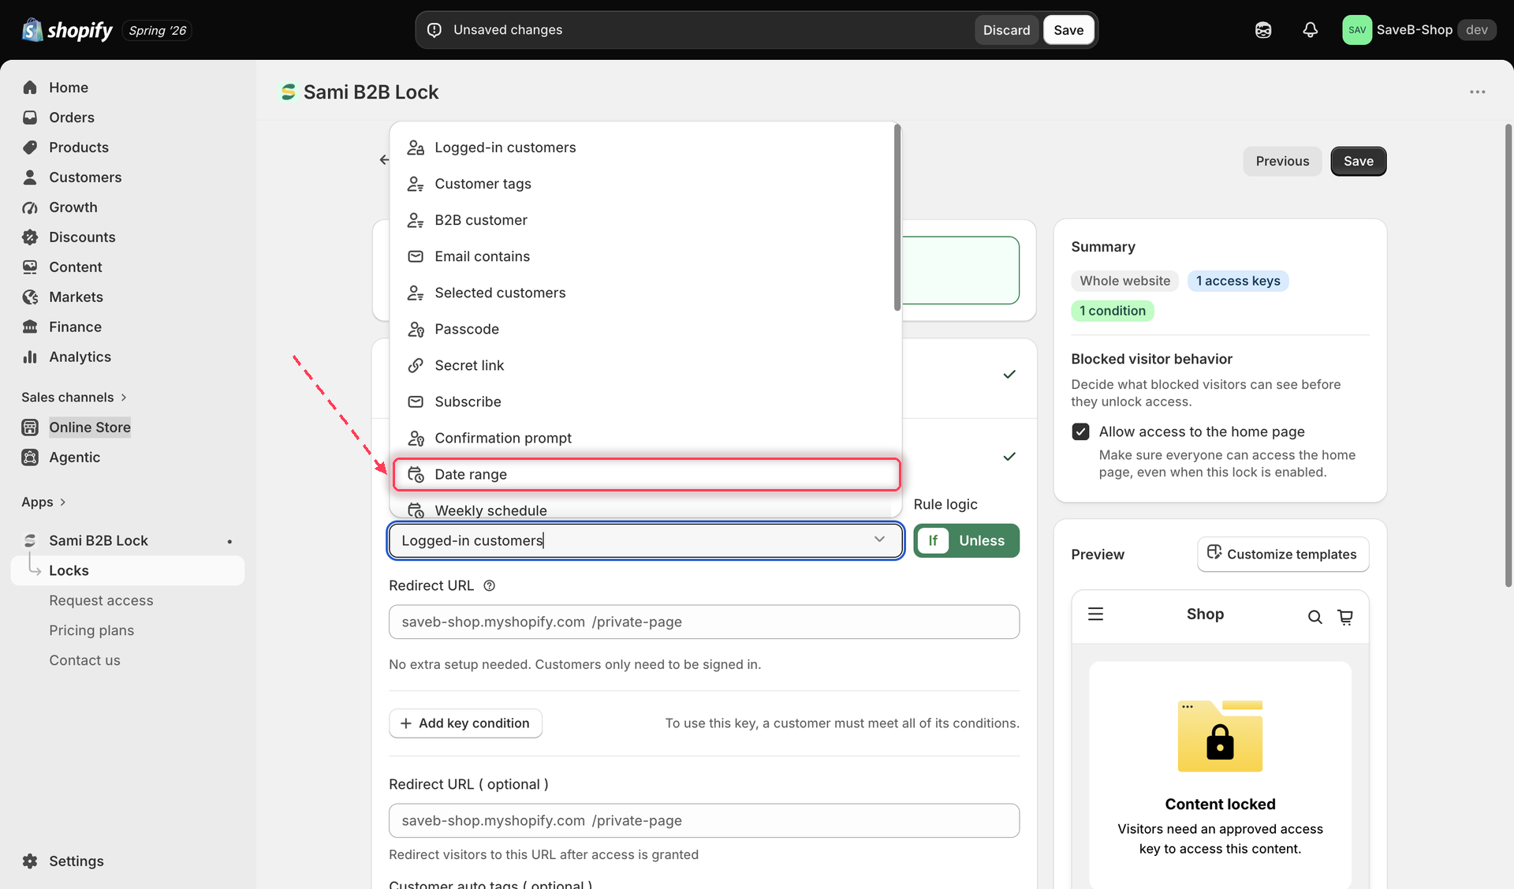Click the Shopify logo

point(67,30)
